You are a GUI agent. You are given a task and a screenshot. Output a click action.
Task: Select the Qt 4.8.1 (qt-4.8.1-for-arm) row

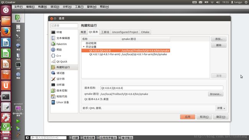coord(126,54)
